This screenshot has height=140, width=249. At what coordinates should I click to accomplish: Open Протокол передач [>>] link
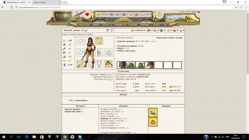(x=110, y=74)
